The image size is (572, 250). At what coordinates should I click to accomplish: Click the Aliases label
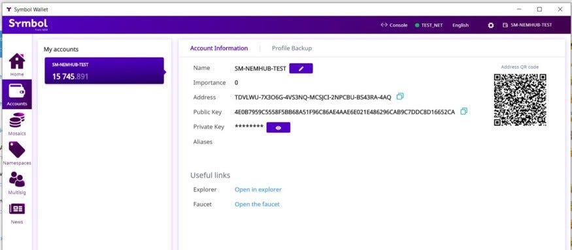203,142
